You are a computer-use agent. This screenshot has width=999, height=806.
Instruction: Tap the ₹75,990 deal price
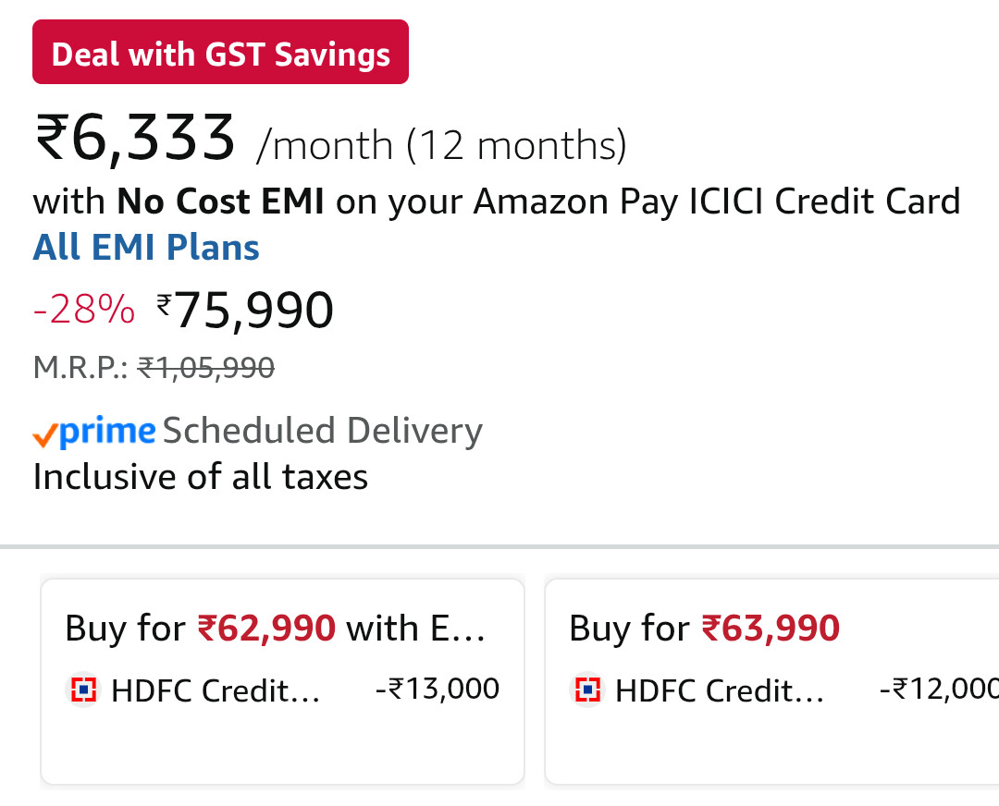tap(253, 311)
